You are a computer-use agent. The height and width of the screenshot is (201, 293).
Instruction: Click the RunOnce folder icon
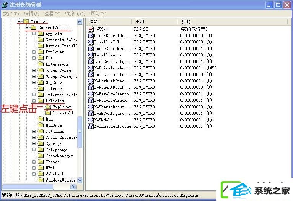(41, 125)
